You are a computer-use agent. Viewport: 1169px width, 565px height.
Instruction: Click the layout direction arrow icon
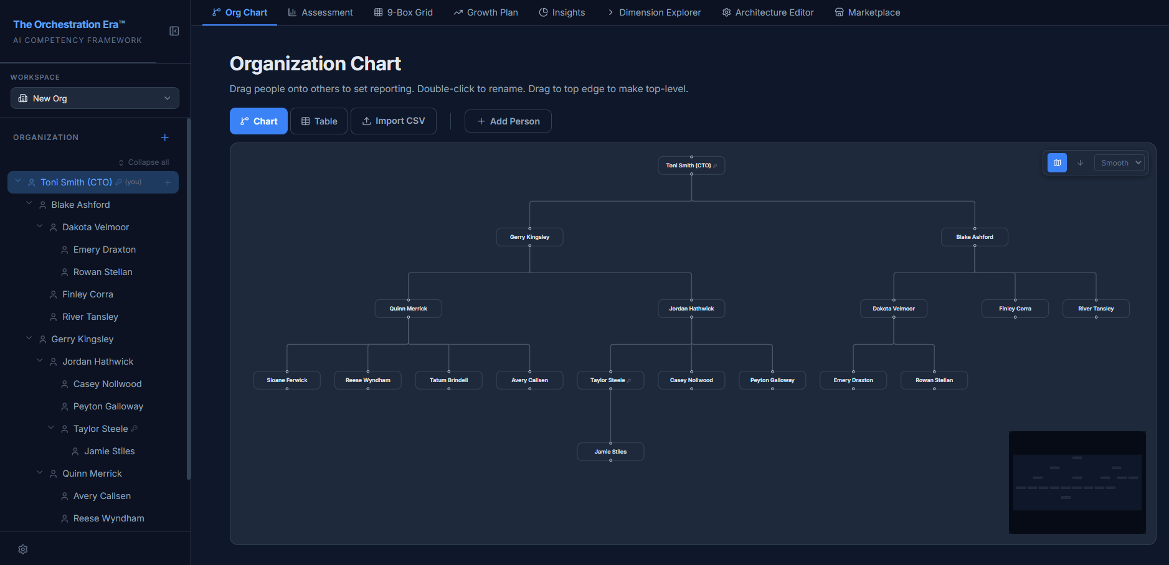1081,163
